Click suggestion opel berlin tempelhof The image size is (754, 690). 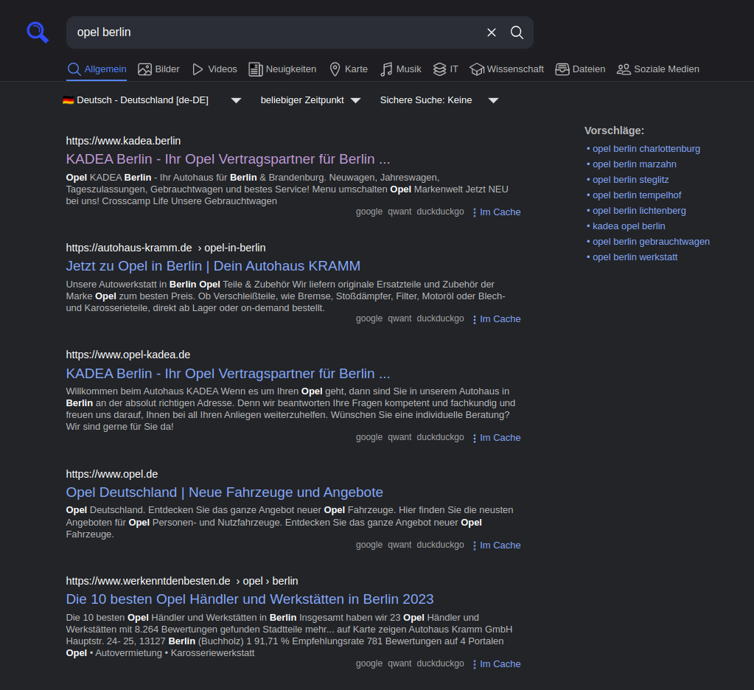pos(637,195)
